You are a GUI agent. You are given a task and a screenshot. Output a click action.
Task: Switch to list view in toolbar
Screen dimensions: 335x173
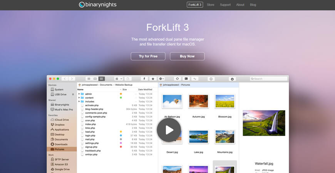pos(89,79)
